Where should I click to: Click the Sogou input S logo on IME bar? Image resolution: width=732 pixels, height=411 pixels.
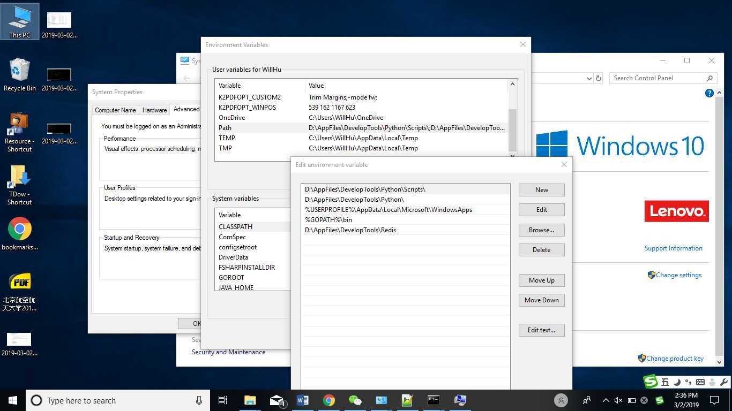[651, 382]
